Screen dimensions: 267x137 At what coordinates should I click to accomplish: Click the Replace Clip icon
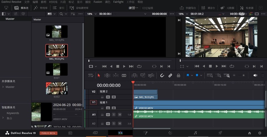point(151,75)
